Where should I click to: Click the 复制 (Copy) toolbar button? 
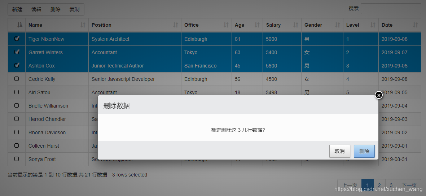click(75, 9)
